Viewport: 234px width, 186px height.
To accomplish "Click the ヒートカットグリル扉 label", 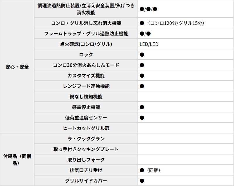I will tap(86, 128).
